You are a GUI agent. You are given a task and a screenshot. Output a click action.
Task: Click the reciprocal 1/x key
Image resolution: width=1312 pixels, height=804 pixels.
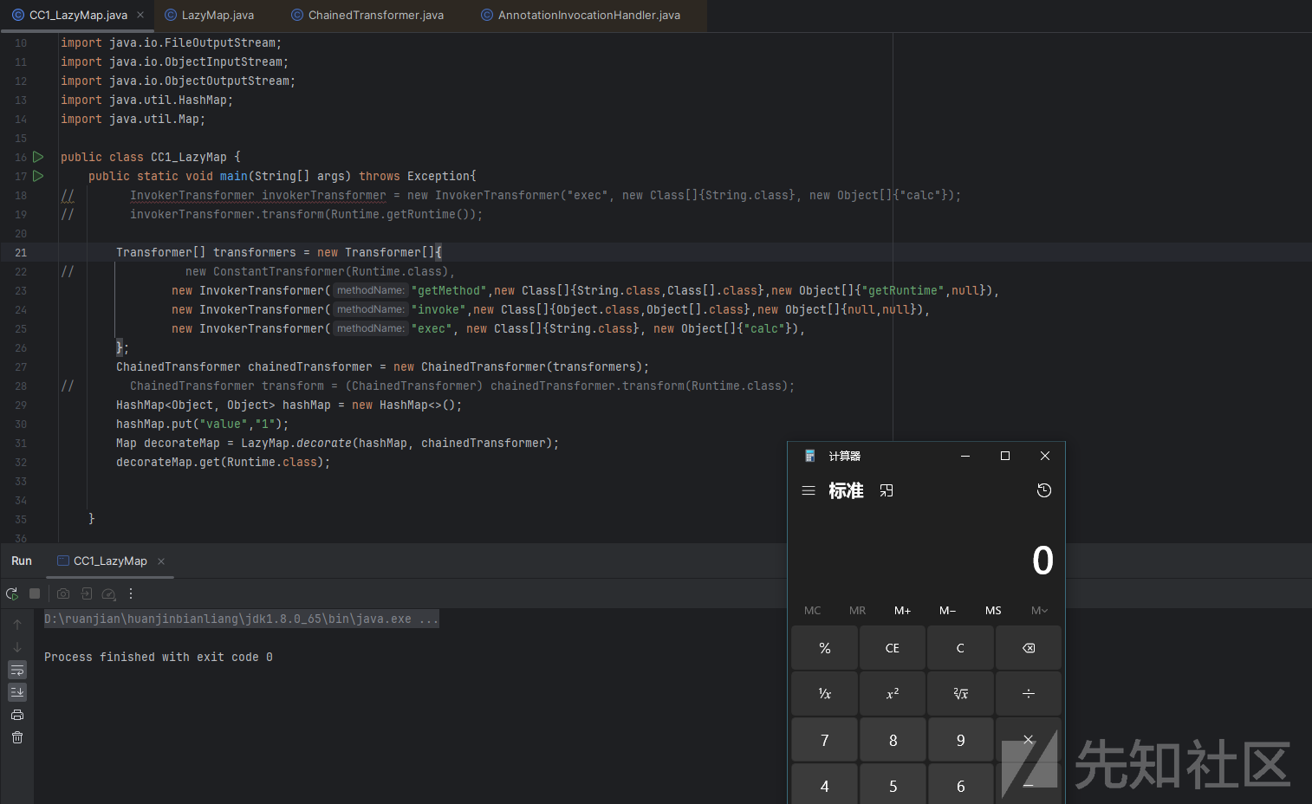pos(825,694)
